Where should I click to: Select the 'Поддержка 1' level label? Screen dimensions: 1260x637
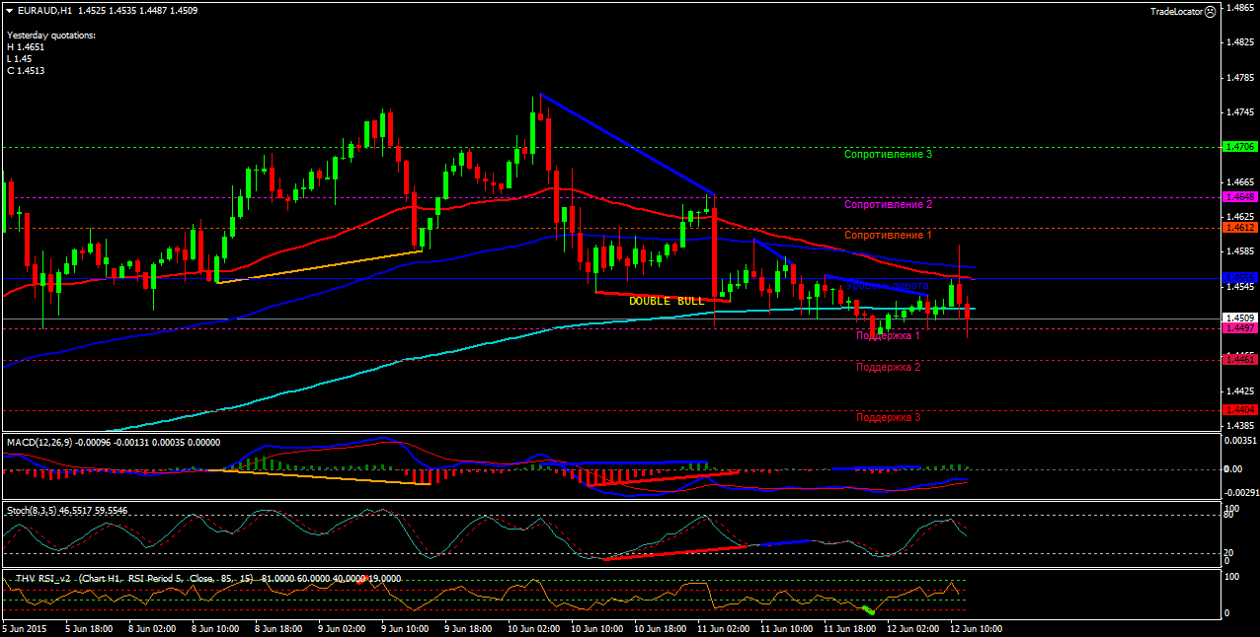pyautogui.click(x=888, y=335)
